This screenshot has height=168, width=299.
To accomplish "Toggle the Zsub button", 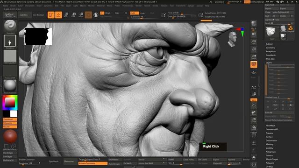I will coord(142,13).
